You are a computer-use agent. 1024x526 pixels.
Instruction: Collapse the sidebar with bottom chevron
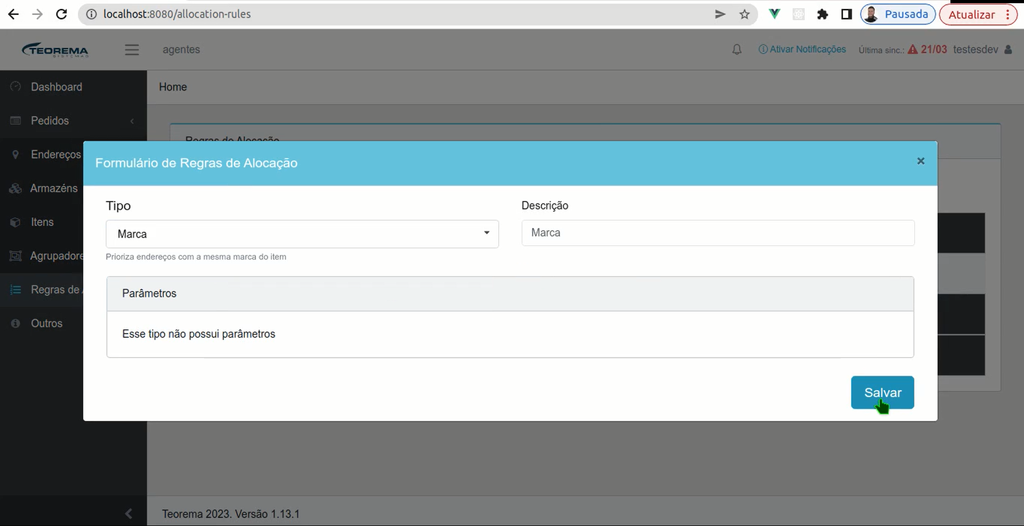[x=129, y=513]
